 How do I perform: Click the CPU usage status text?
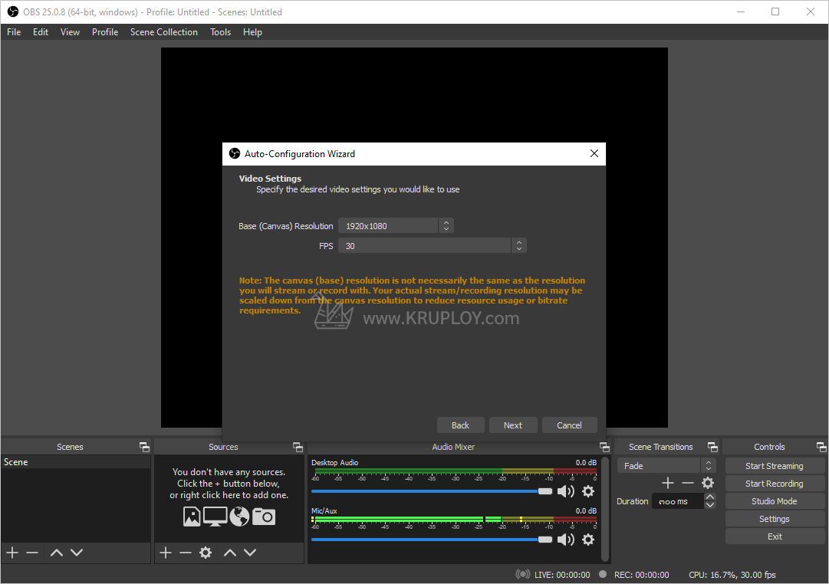(x=732, y=575)
